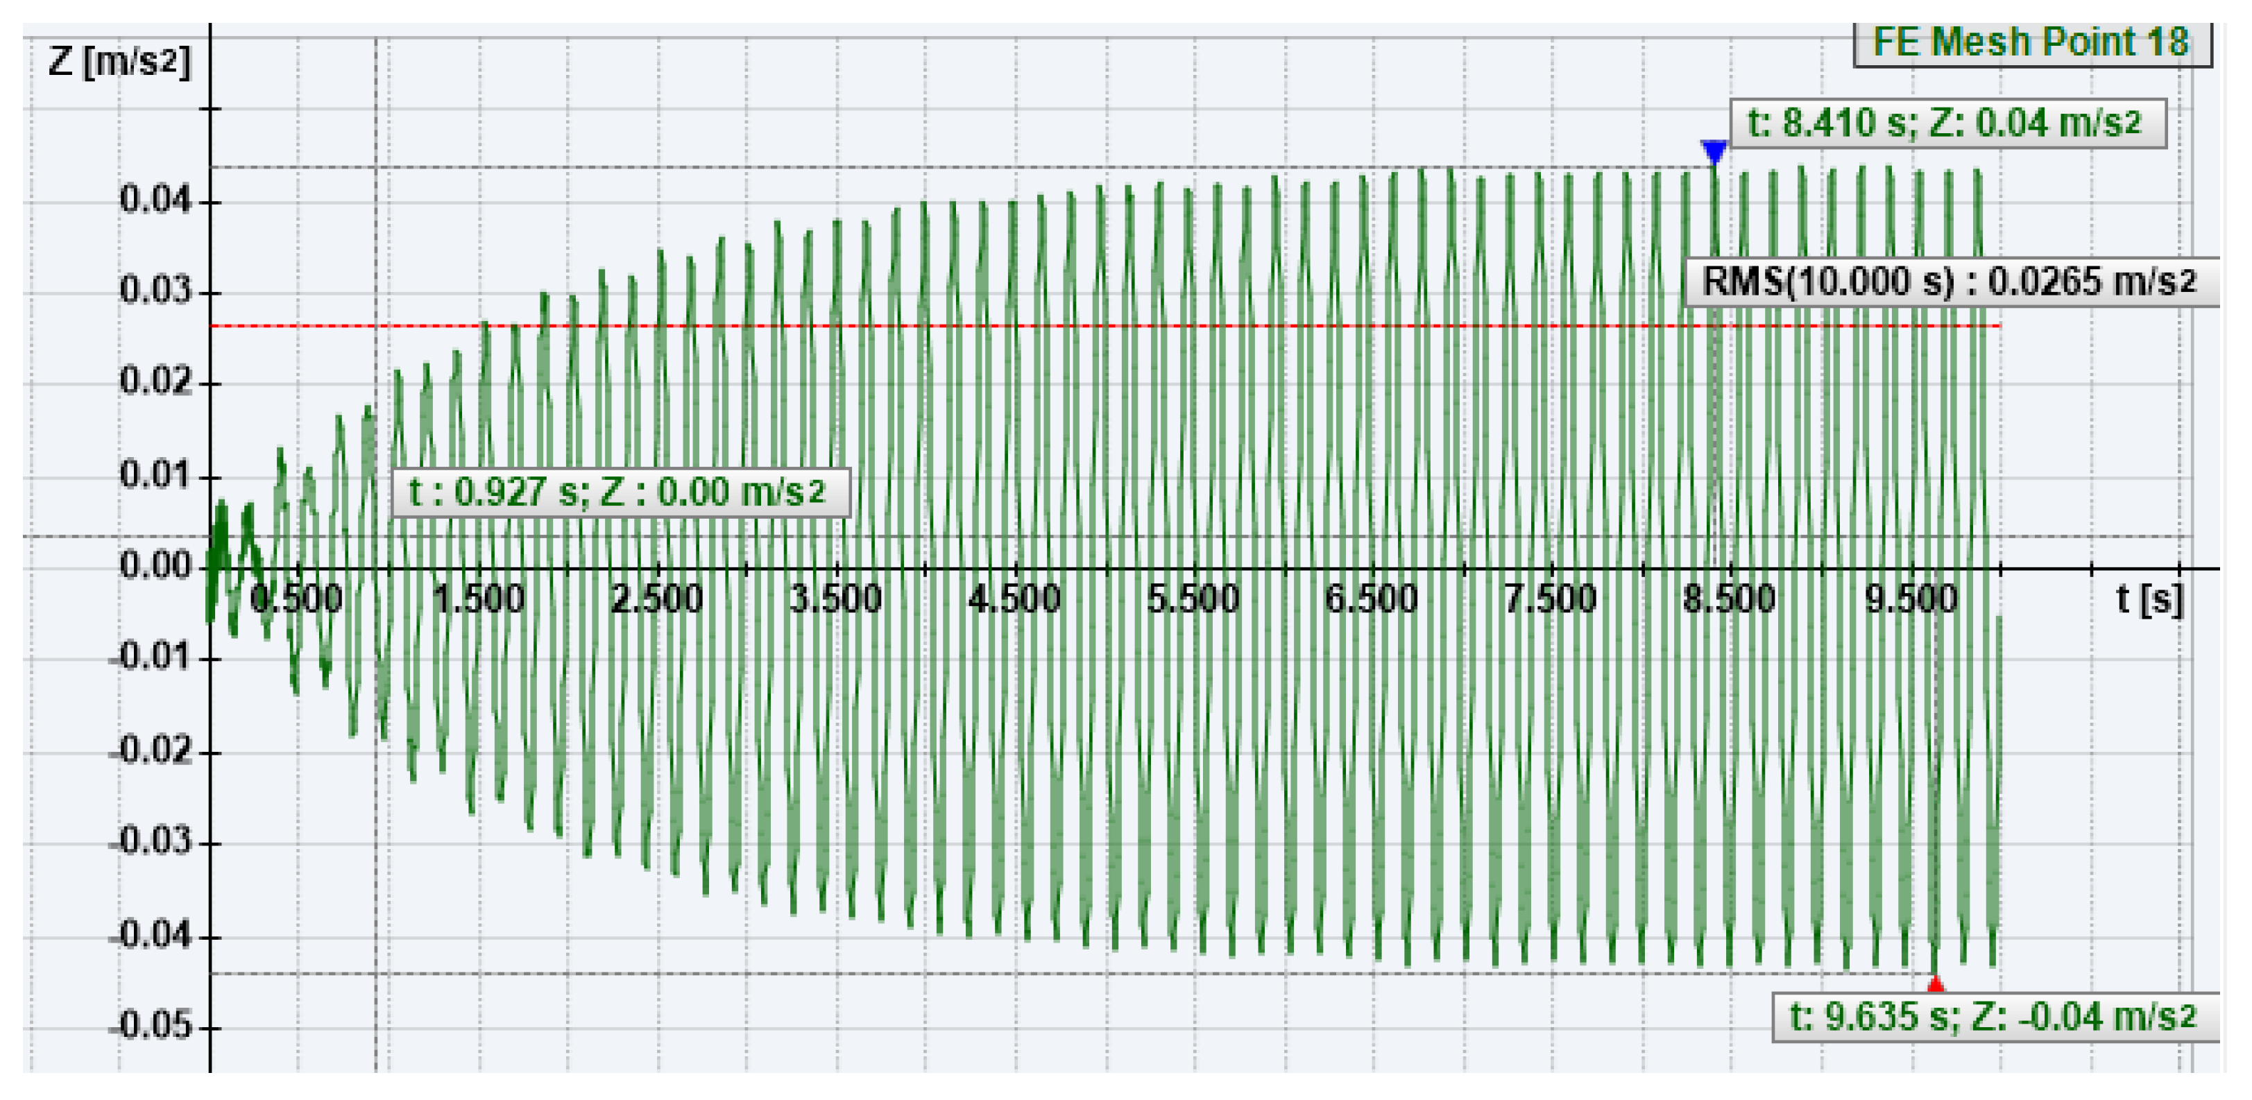Click the 9.500 tick label on time axis
2252x1100 pixels.
click(x=1911, y=600)
